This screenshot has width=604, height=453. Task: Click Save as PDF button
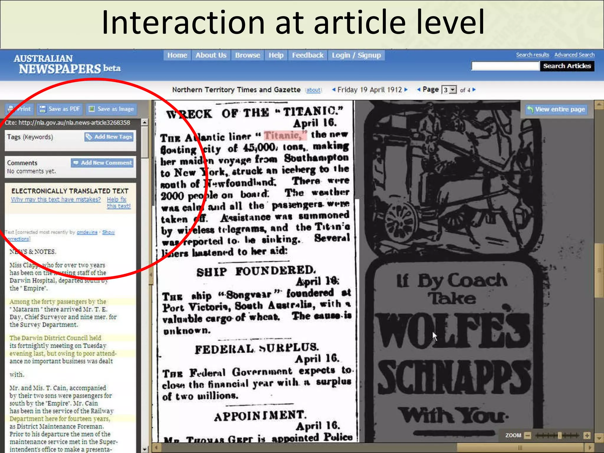coord(60,109)
